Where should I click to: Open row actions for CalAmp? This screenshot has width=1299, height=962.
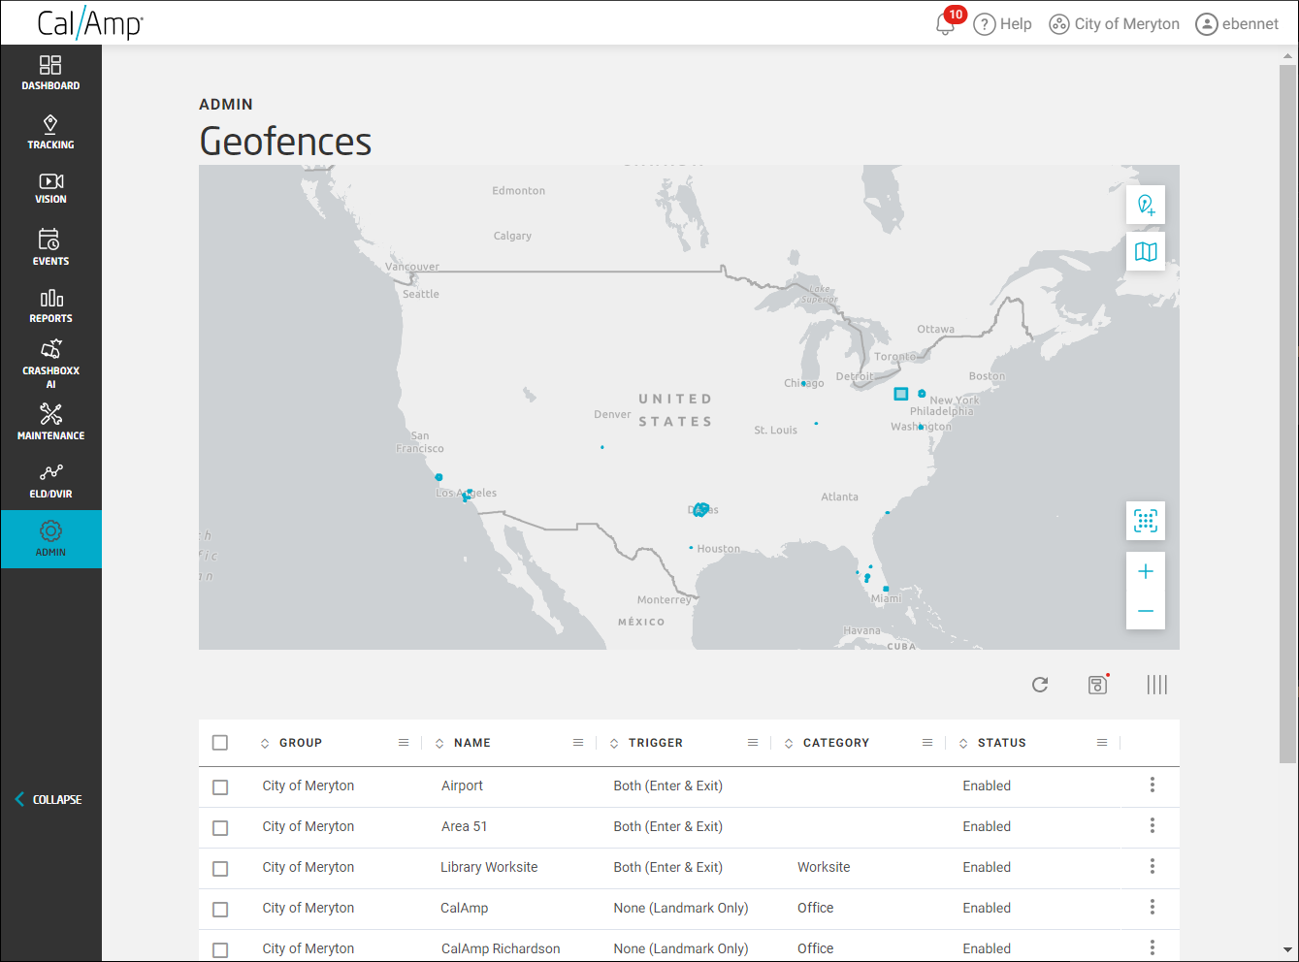click(x=1153, y=907)
